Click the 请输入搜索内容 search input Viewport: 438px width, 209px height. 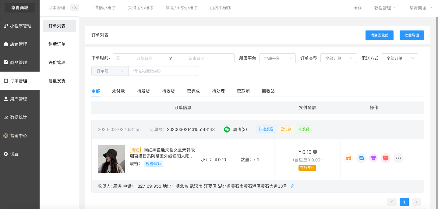(x=163, y=71)
